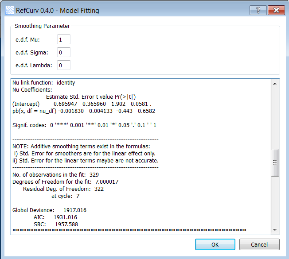Click the 'Smoothing Parameter' group label
The width and height of the screenshot is (289, 259).
43,26
